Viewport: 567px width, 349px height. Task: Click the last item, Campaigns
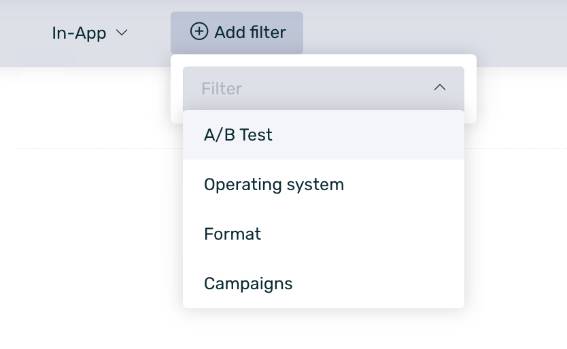pos(248,284)
